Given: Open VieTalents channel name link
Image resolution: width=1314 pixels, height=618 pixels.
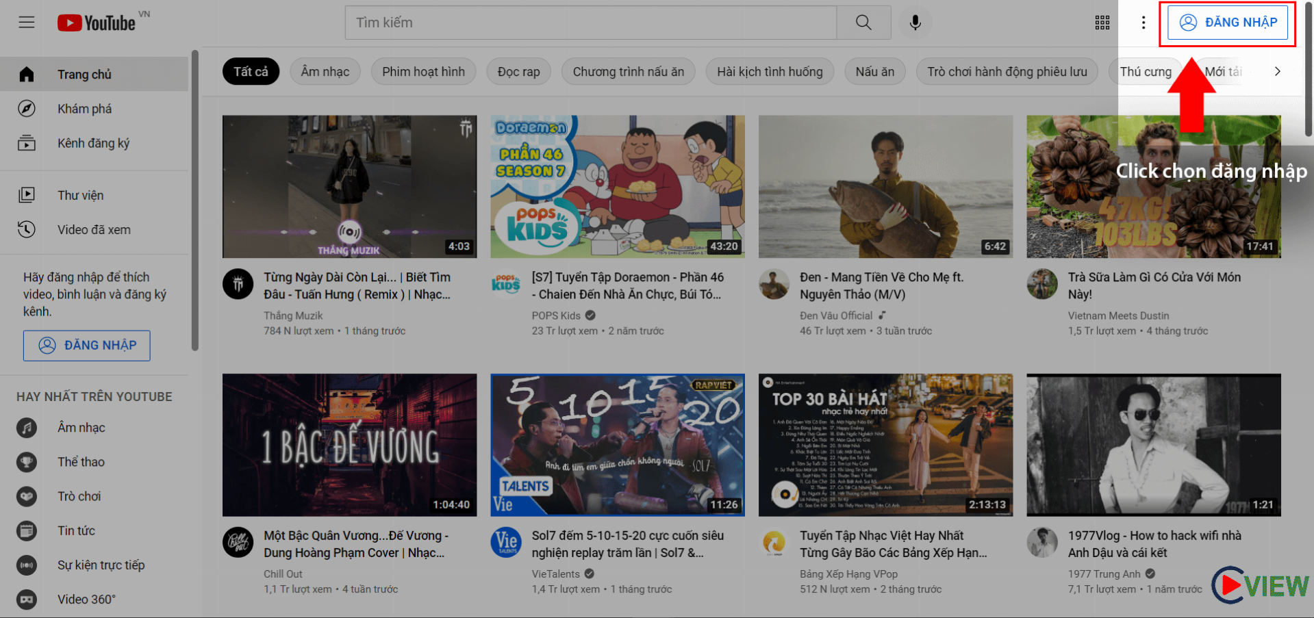Looking at the screenshot, I should coord(555,574).
